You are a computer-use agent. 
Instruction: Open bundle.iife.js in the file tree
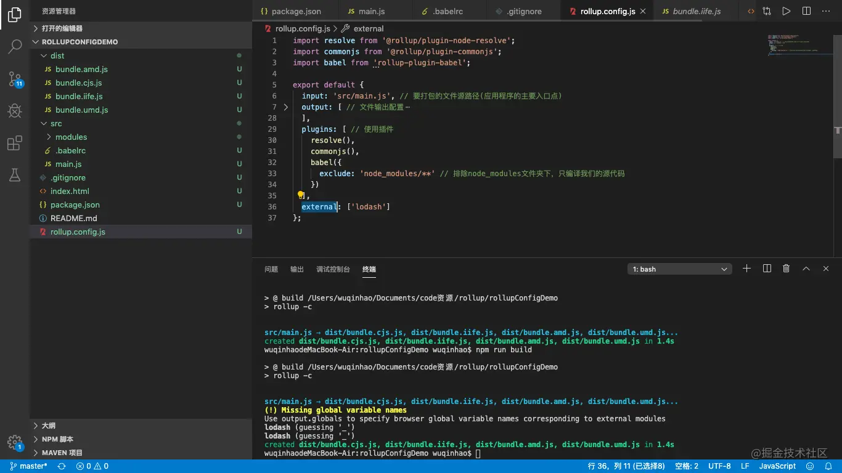(141, 96)
